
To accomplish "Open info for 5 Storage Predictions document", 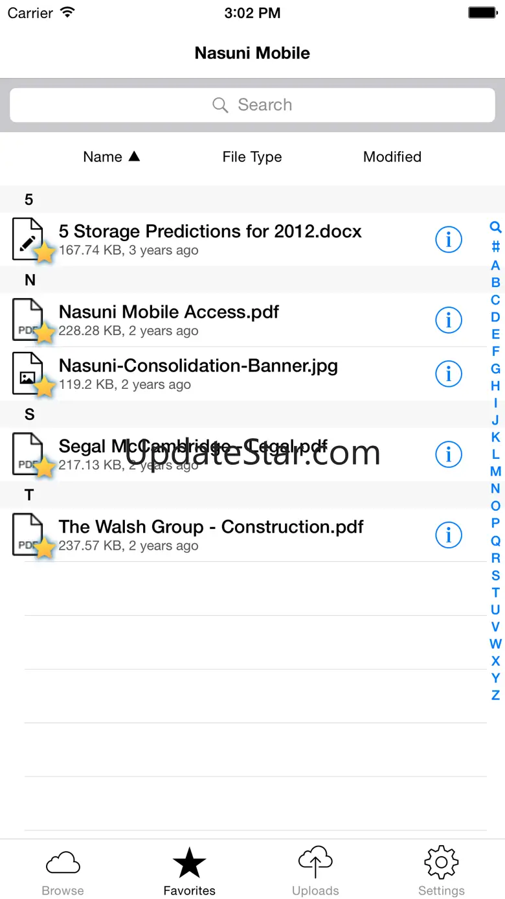I will click(x=448, y=240).
